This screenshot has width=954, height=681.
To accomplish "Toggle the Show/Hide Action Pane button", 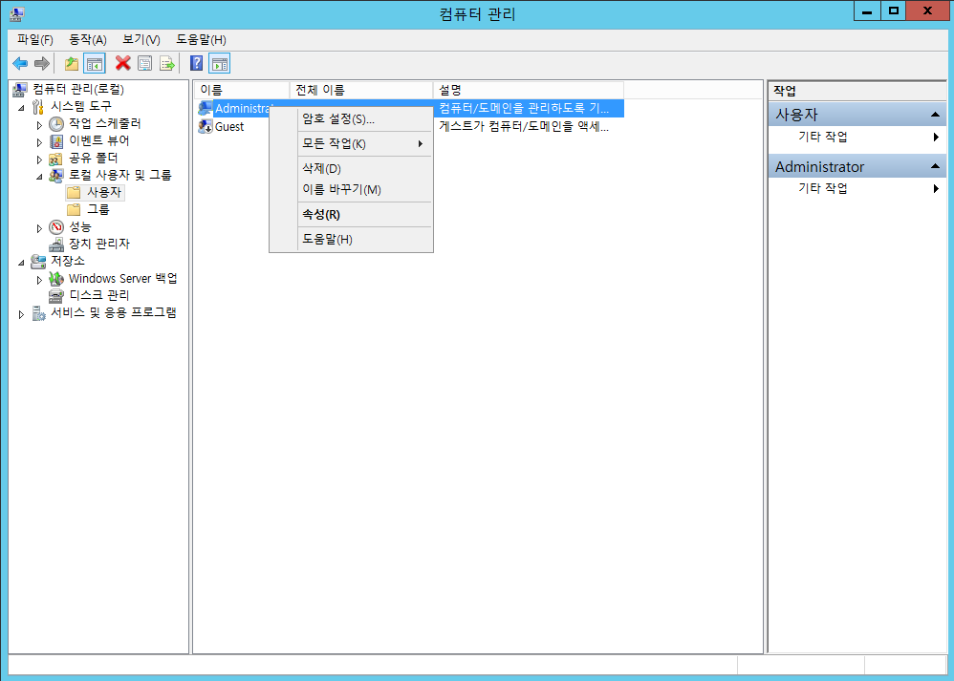I will [x=220, y=64].
